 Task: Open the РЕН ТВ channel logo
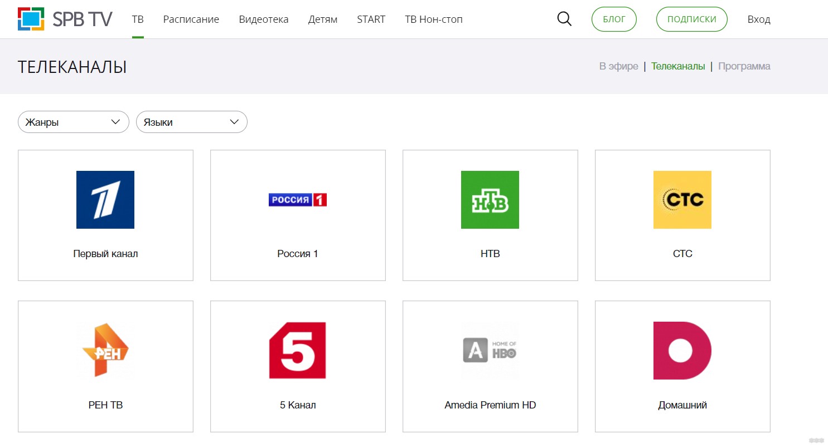coord(105,351)
